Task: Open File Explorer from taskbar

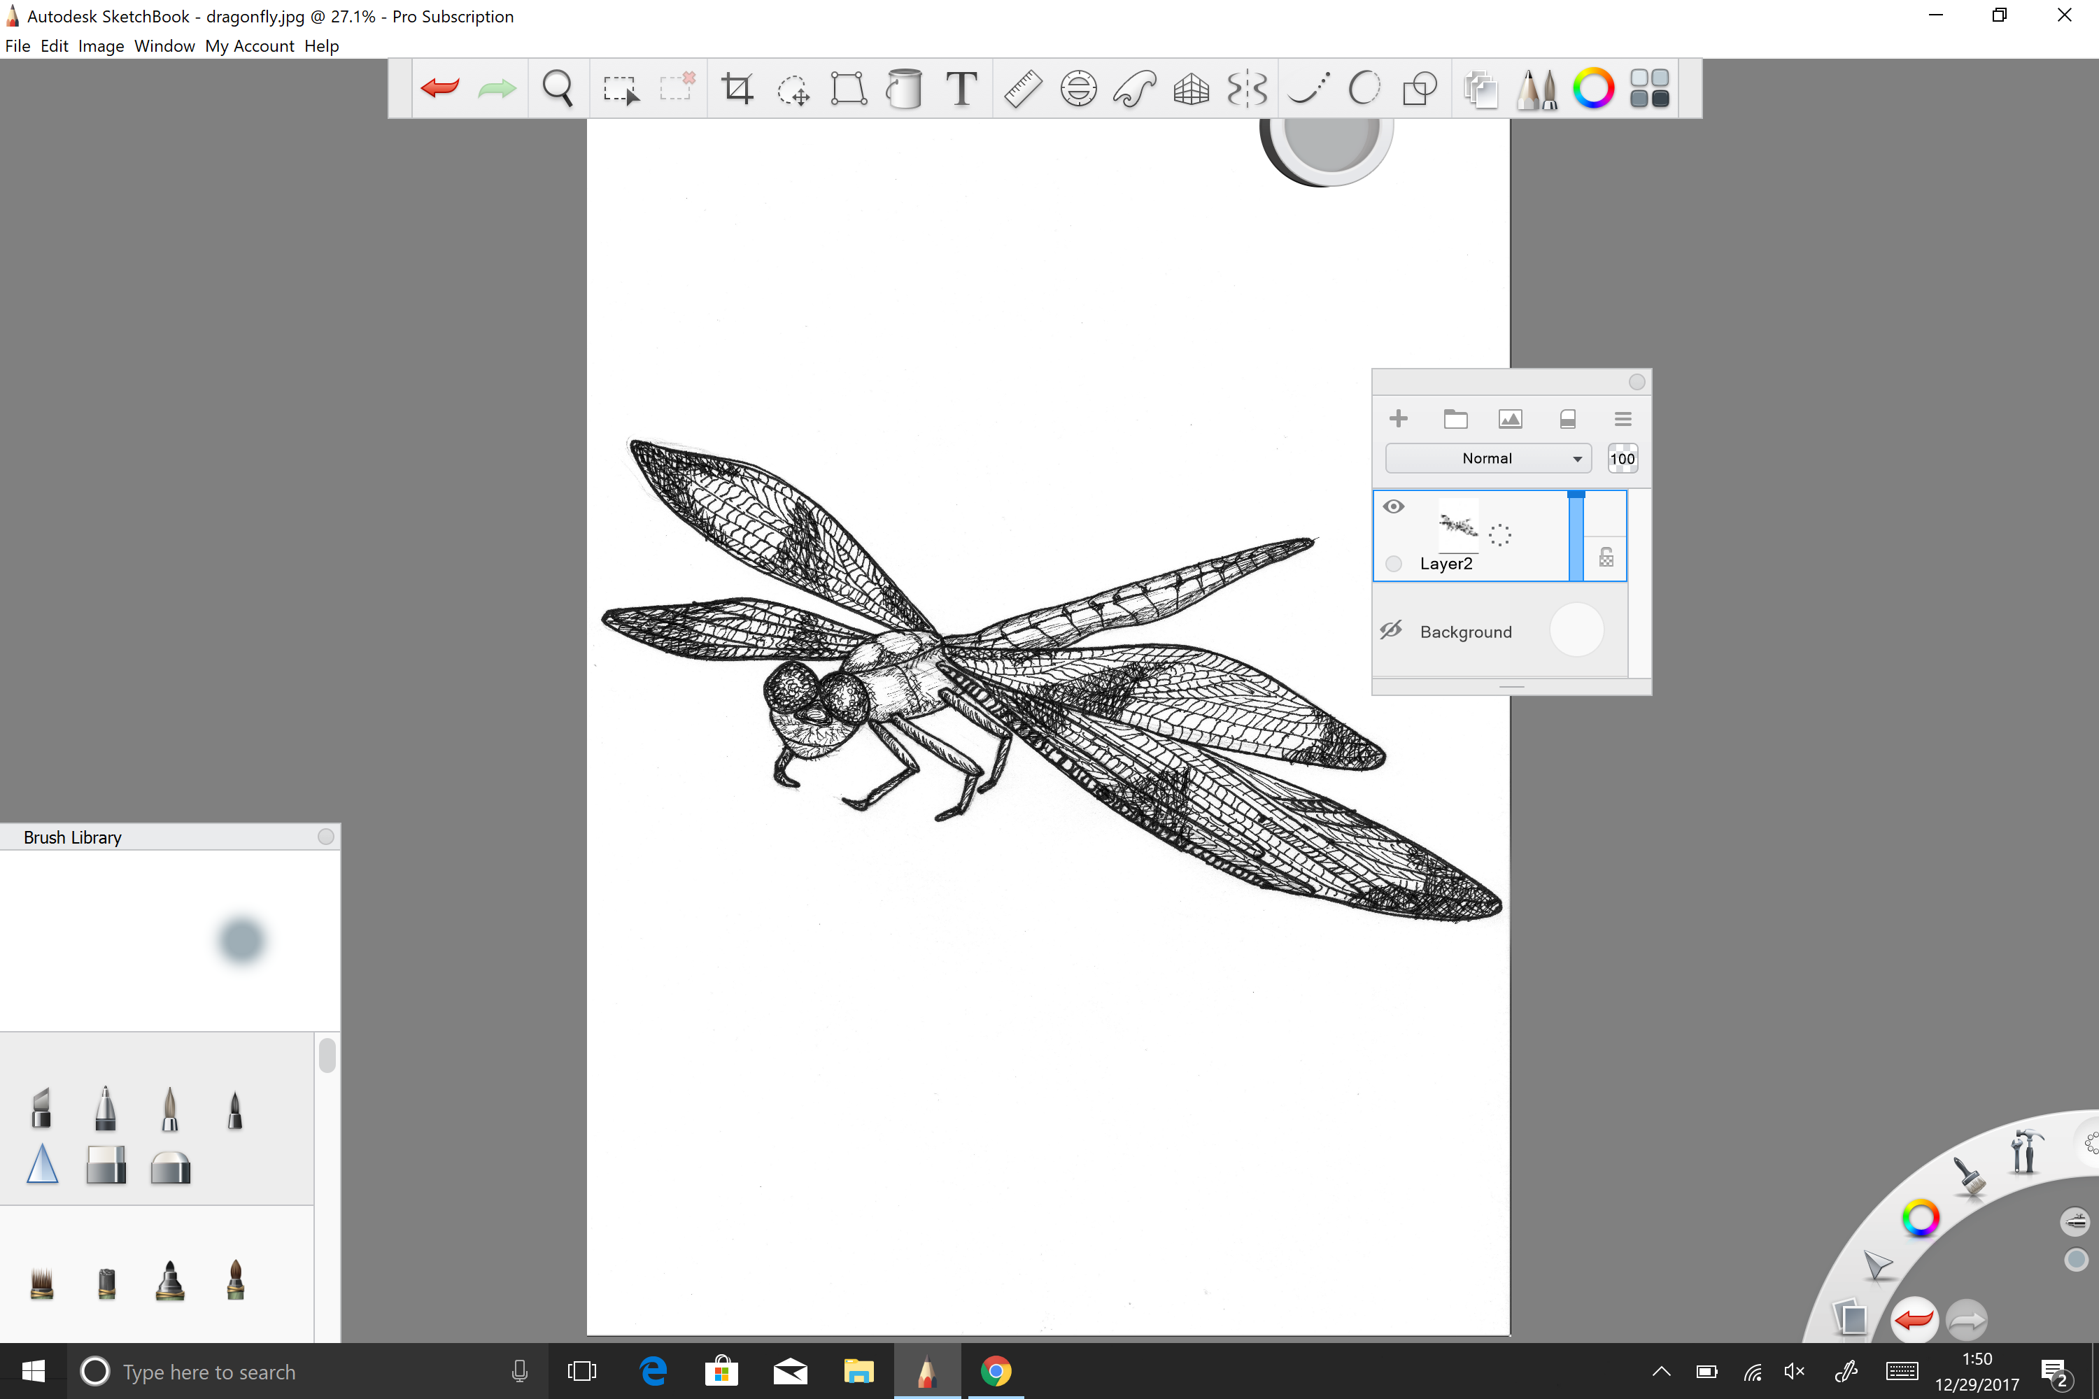Action: point(858,1371)
